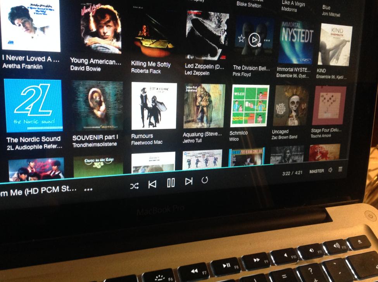Image resolution: width=378 pixels, height=282 pixels.
Task: Click the 3:22 / 4:21 time display
Action: [x=292, y=173]
